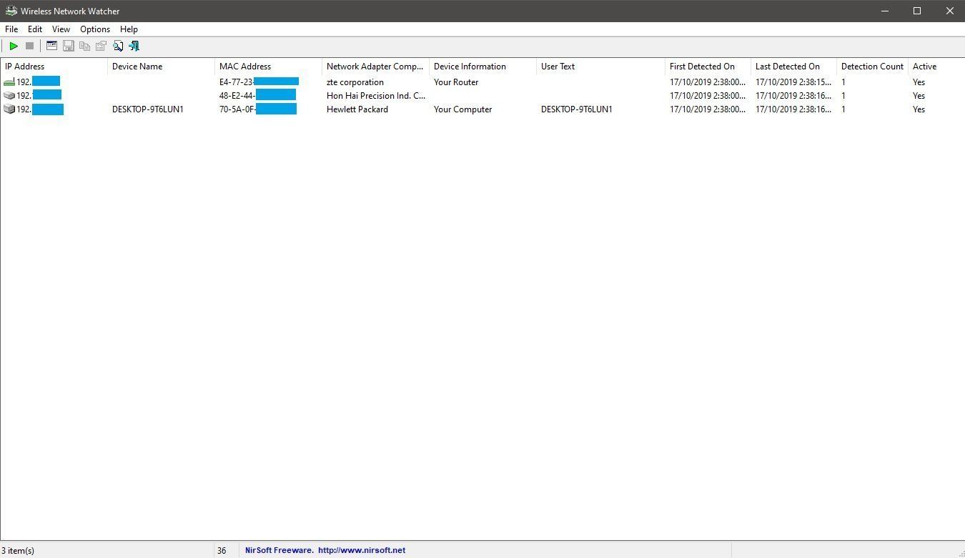Viewport: 965px width, 558px height.
Task: Click the Last Detected On column header
Action: (x=788, y=67)
